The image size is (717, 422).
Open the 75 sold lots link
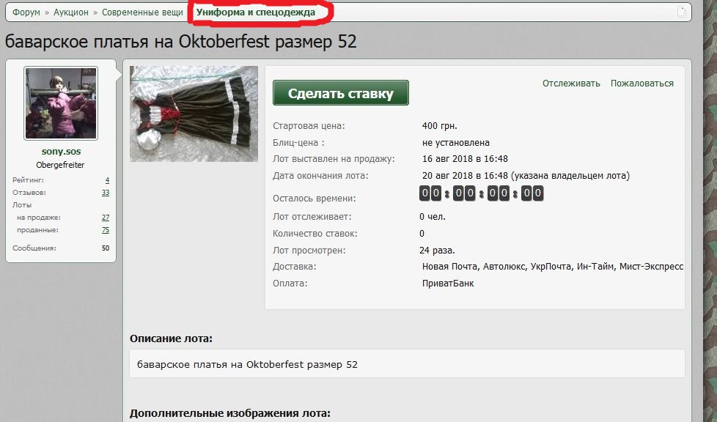click(x=106, y=230)
